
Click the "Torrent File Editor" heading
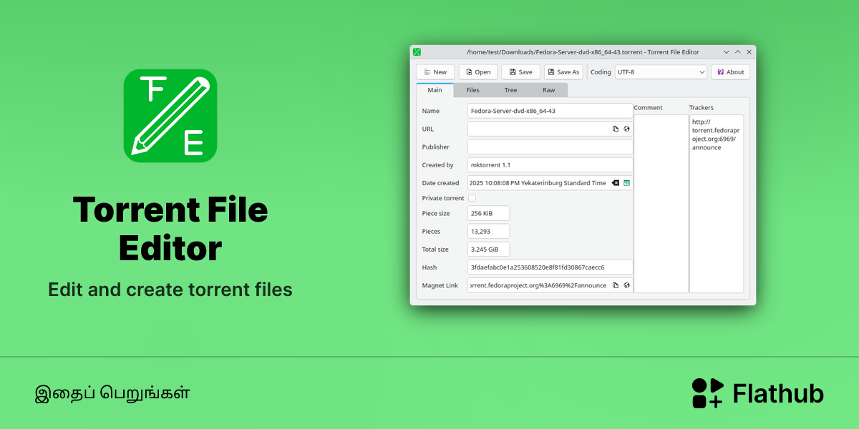(170, 229)
